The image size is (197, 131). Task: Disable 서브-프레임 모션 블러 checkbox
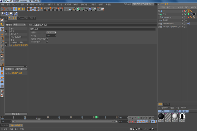[x=6, y=45]
